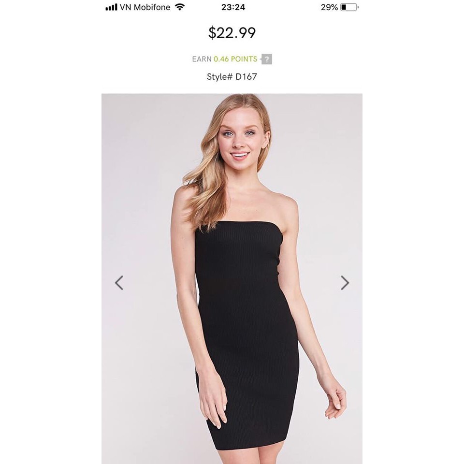Screen dimensions: 464x464
Task: Tap the VN Mobifone carrier label
Action: point(145,7)
